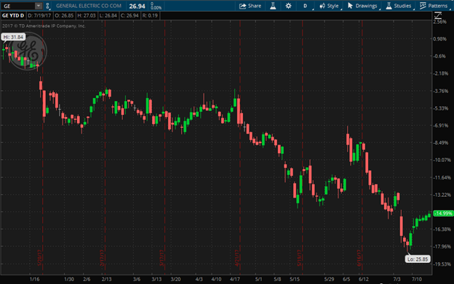Open the symbol dropdown arrow next to GE
The height and width of the screenshot is (284, 454).
(x=39, y=6)
